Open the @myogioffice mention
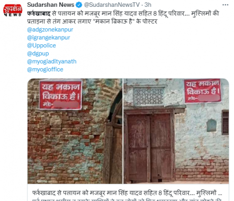This screenshot has width=234, height=201. (x=45, y=70)
